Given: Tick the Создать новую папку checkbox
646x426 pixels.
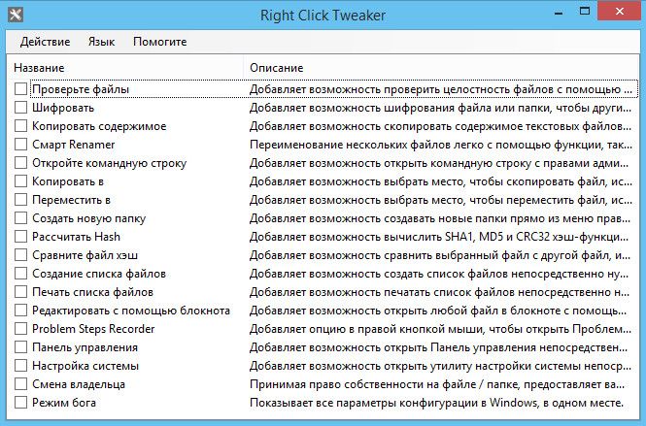Looking at the screenshot, I should click(x=22, y=218).
